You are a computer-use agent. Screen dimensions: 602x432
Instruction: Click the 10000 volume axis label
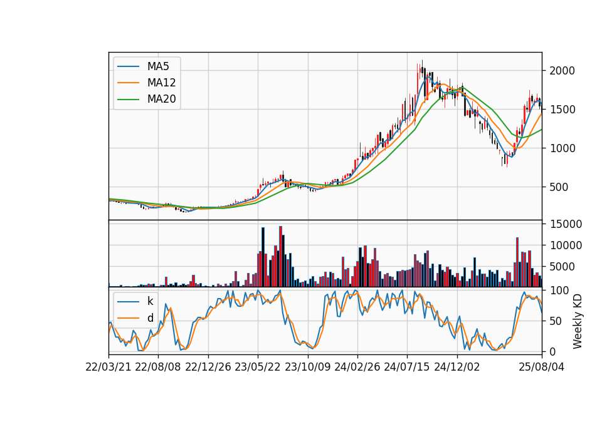pyautogui.click(x=566, y=245)
